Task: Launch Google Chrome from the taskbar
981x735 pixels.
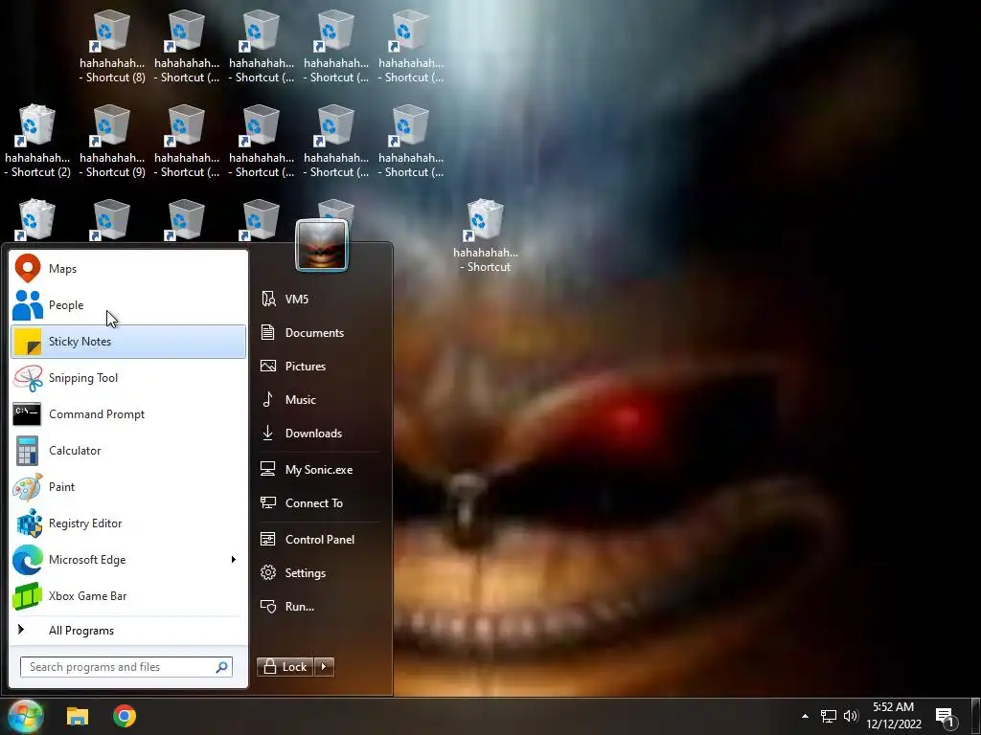Action: click(125, 716)
